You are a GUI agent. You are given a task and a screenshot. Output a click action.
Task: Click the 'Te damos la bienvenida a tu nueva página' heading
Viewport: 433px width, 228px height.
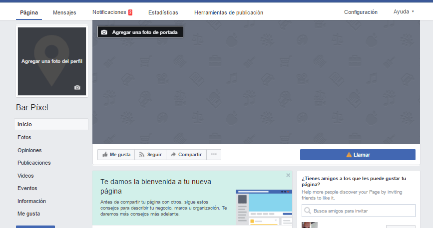click(156, 187)
